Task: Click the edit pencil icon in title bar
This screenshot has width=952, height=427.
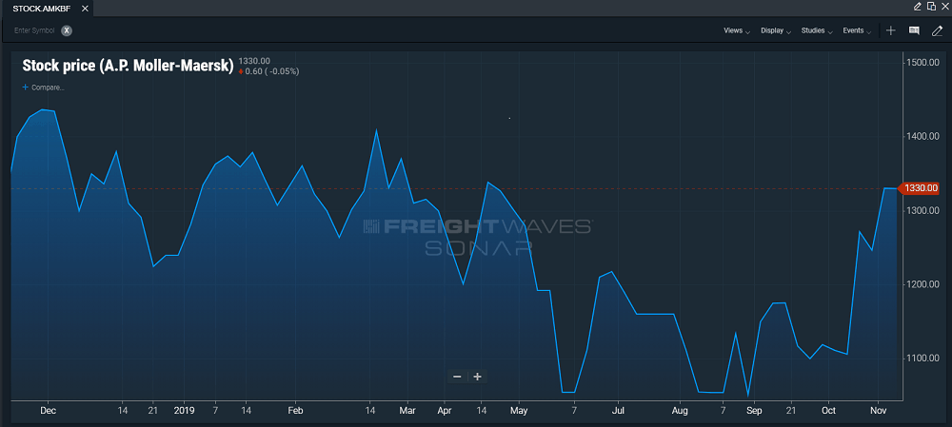Action: click(917, 7)
